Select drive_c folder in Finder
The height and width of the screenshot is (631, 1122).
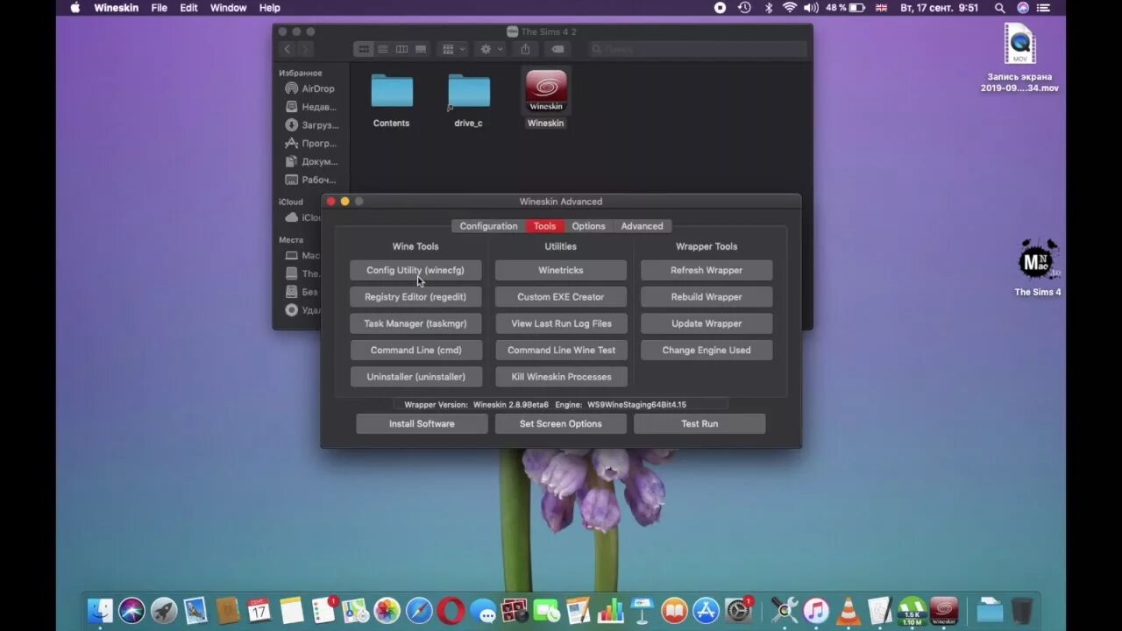(x=469, y=101)
